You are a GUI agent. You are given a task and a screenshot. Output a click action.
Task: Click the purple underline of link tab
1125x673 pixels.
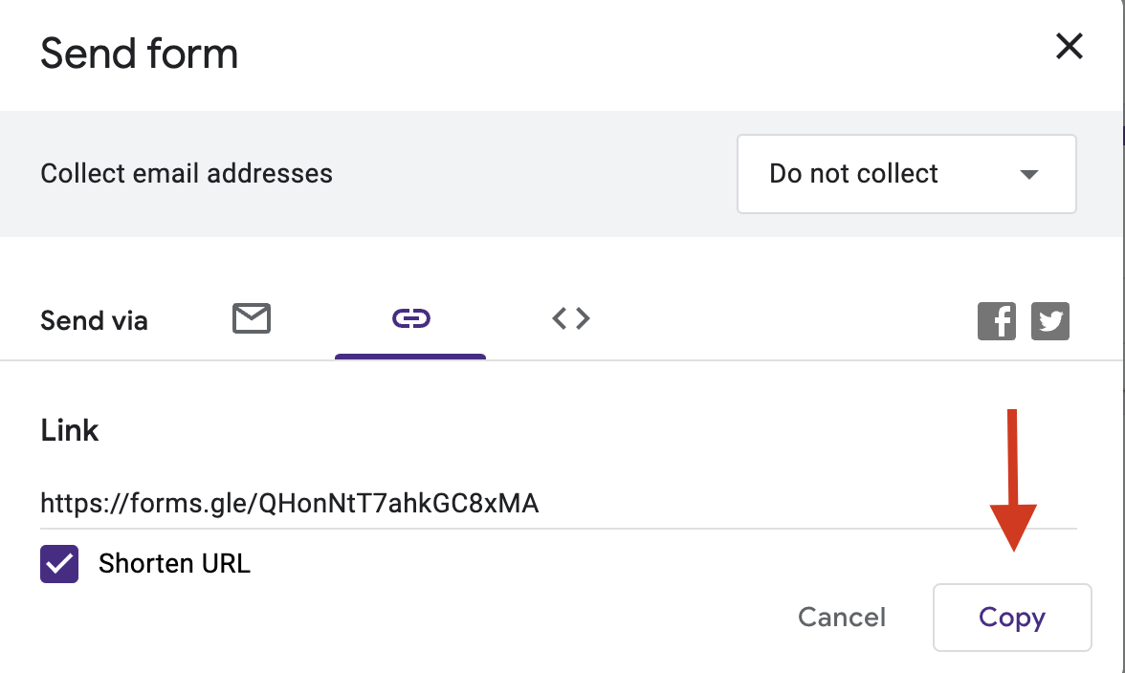coord(410,357)
